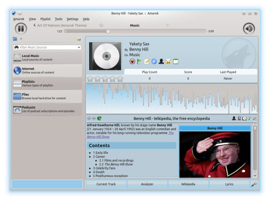Click the Score column header
Image resolution: width=270 pixels, height=201 pixels.
188,72
